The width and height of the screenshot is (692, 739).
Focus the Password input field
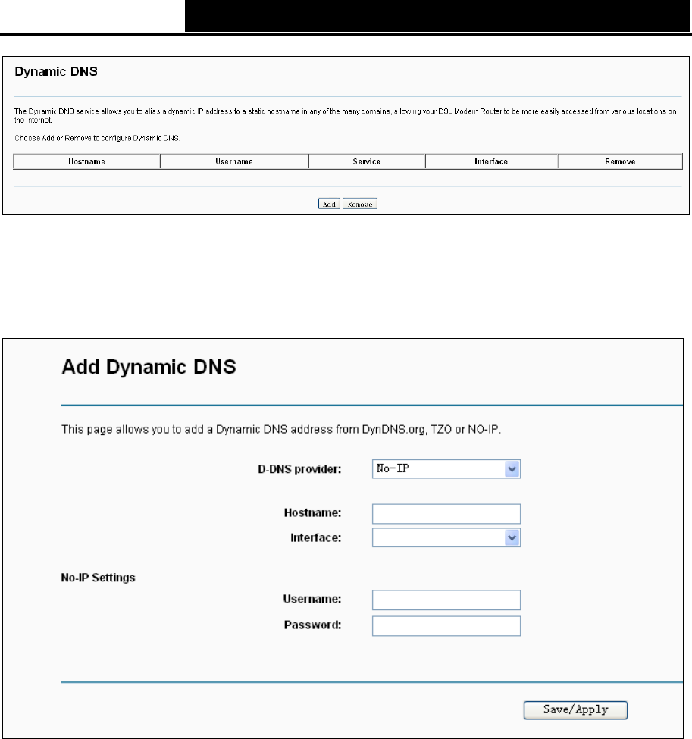(446, 626)
